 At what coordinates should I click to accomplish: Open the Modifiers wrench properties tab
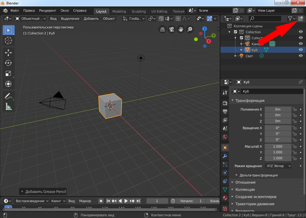tap(225, 156)
